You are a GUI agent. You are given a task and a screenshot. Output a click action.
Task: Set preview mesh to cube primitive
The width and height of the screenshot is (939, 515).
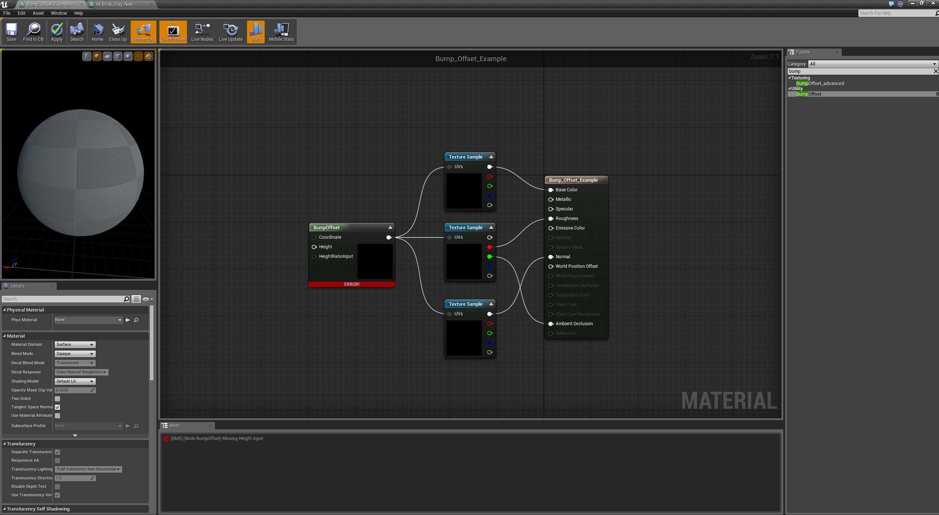(117, 56)
